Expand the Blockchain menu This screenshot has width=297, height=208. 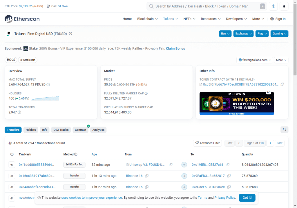147,19
